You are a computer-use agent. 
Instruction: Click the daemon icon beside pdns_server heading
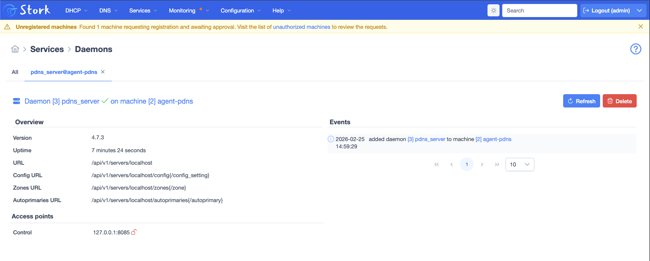16,101
